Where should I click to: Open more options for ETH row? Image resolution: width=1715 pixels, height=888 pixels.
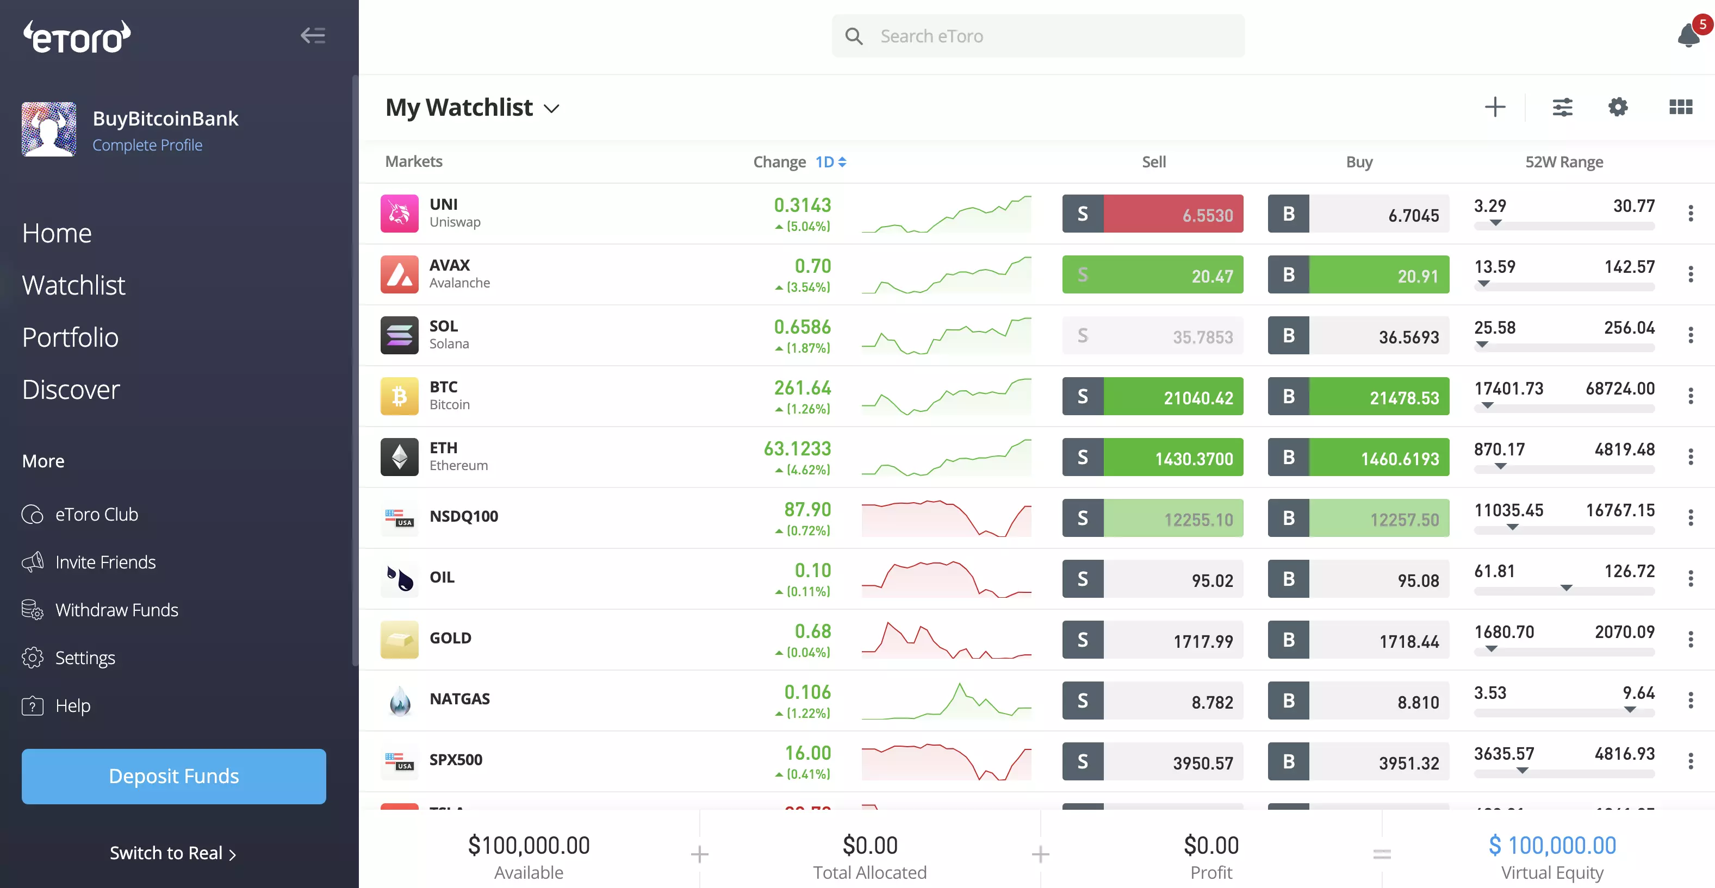pyautogui.click(x=1691, y=457)
